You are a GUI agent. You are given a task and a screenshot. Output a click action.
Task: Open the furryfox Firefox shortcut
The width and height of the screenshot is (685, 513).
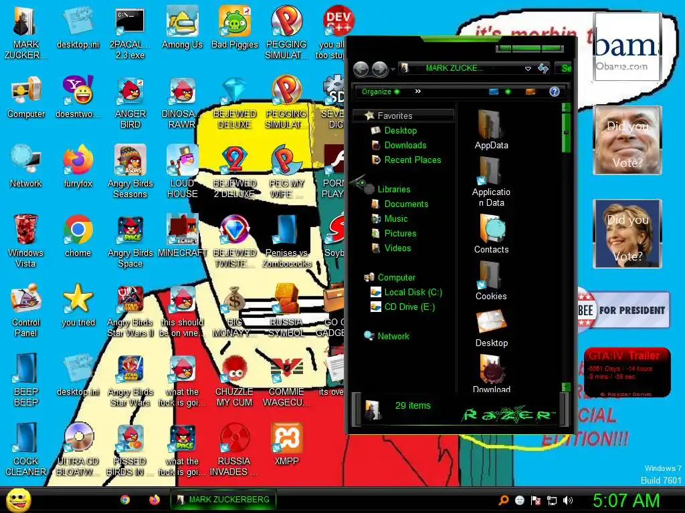pos(78,167)
